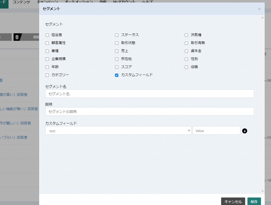Select the 企業規模 checkbox
The image size is (271, 205).
coord(47,59)
